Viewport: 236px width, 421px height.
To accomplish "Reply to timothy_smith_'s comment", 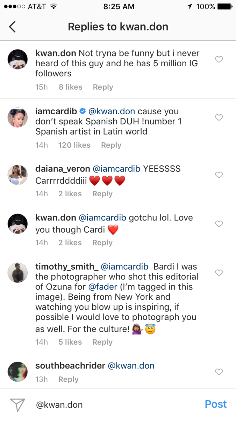I will (x=102, y=342).
